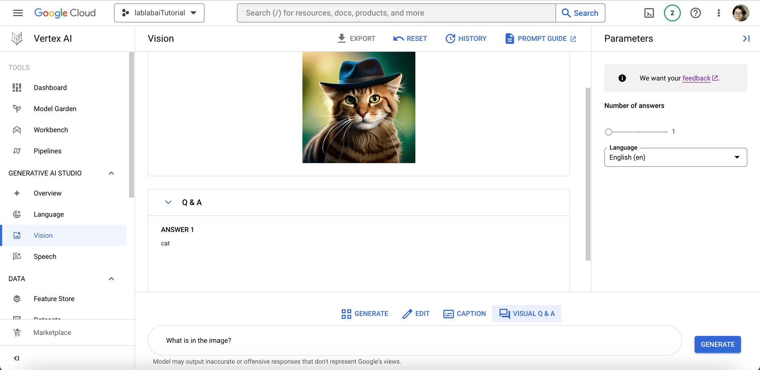Click the 'ANSWER 1' heading
The width and height of the screenshot is (760, 370).
click(x=177, y=230)
